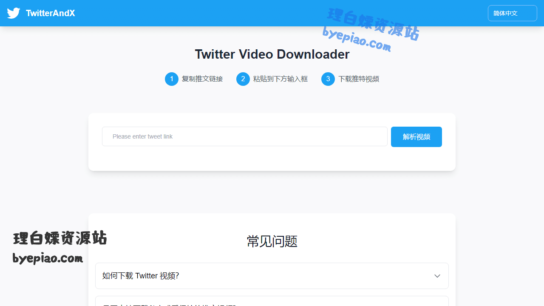Click the step 1 numbered circle
Image resolution: width=544 pixels, height=306 pixels.
tap(172, 79)
